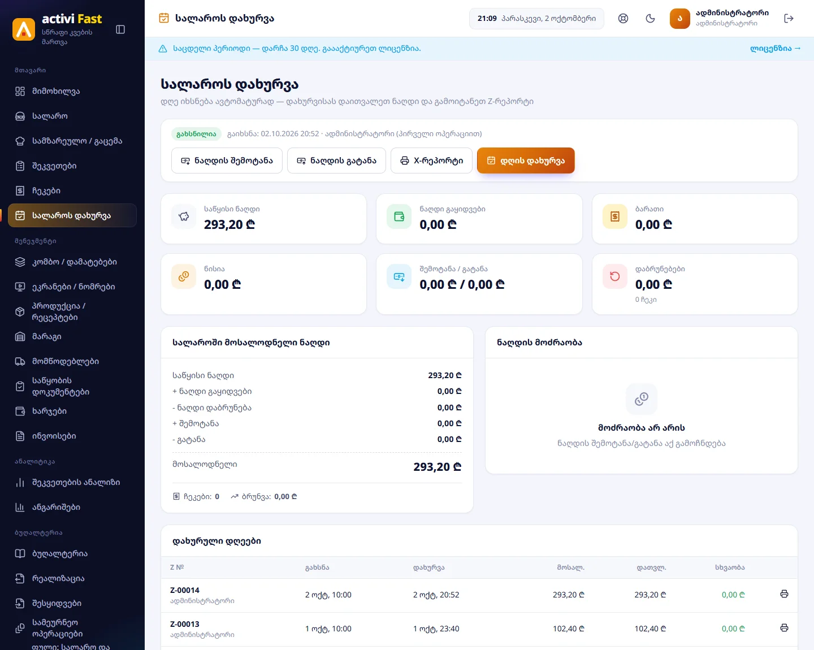Click the logout icon in header

click(x=789, y=19)
